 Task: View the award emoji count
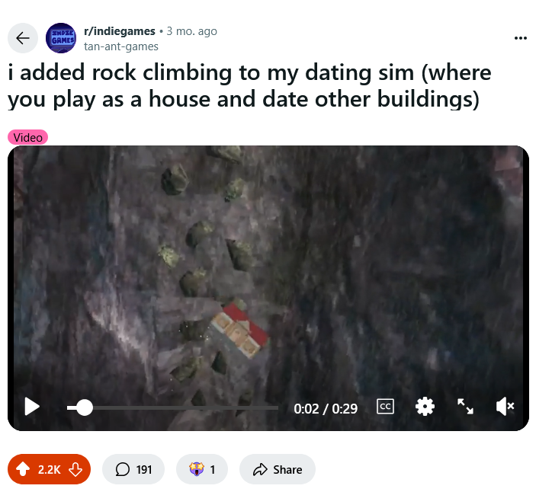[x=202, y=469]
